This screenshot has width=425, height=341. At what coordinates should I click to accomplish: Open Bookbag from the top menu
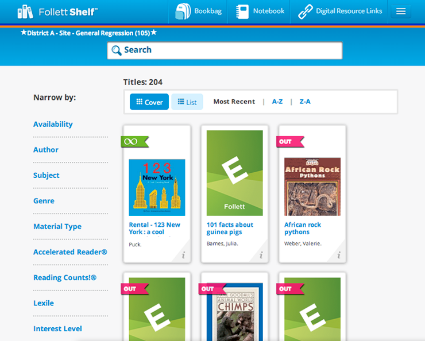pos(198,11)
